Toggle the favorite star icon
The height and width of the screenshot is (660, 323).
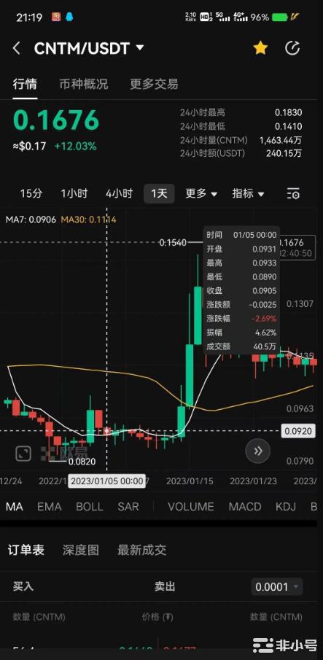coord(260,48)
